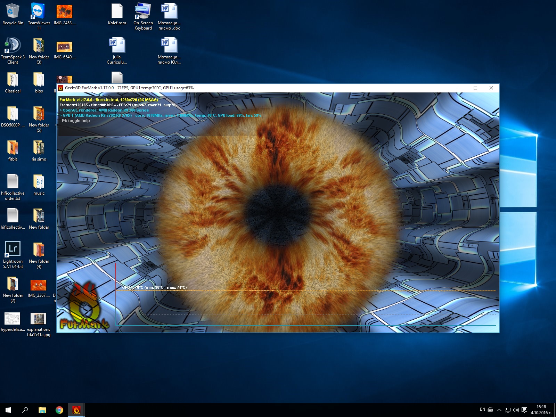Open Google Chrome from taskbar
This screenshot has width=556, height=417.
click(x=59, y=410)
